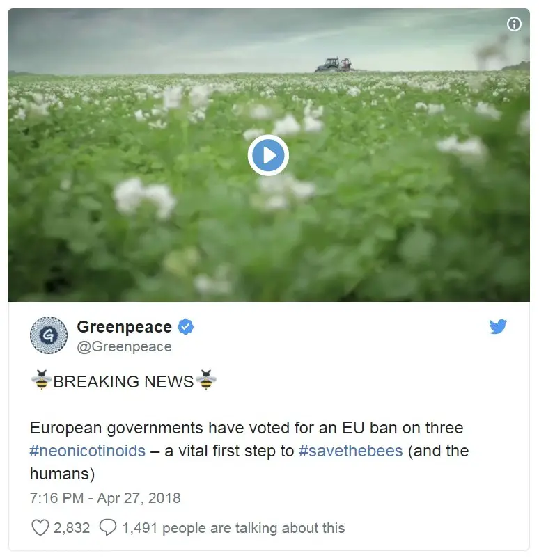Like the tweet with the heart icon
The width and height of the screenshot is (539, 560).
tap(40, 527)
